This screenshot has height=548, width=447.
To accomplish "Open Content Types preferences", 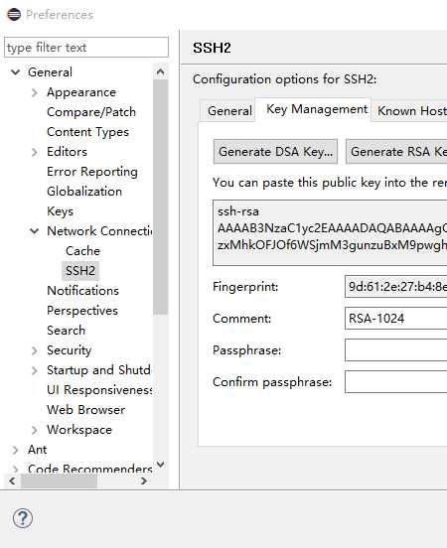I will (x=87, y=132).
